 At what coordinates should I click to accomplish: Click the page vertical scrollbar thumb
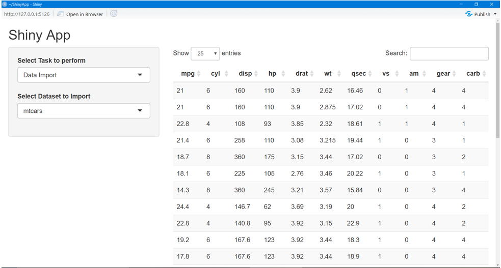(497, 80)
